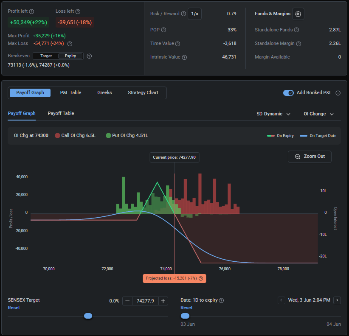Click the Risk / Reward help icon
This screenshot has height=336, width=349.
click(183, 14)
